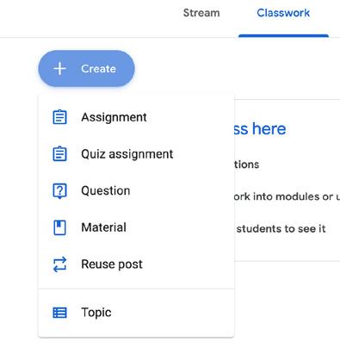This screenshot has width=340, height=354.
Task: Add a new Topic from menu
Action: coord(136,313)
